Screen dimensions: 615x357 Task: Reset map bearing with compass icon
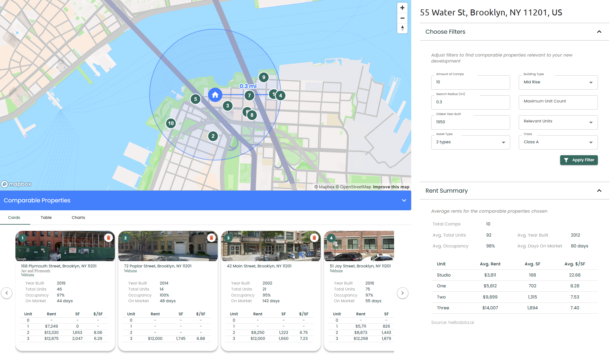pos(402,28)
